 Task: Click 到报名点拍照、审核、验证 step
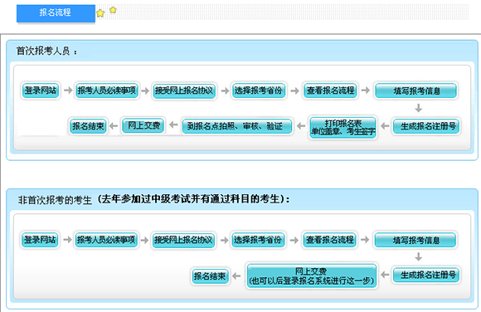(x=237, y=126)
